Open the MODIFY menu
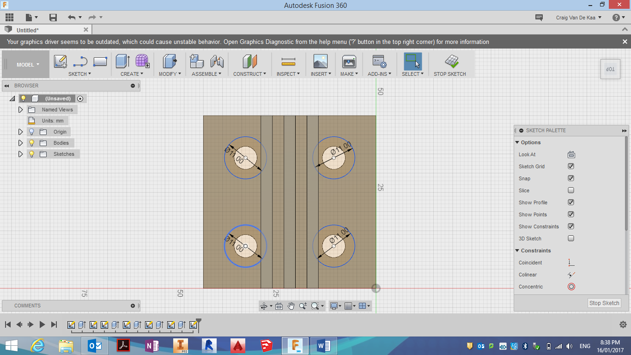Viewport: 631px width, 355px height. coord(170,74)
